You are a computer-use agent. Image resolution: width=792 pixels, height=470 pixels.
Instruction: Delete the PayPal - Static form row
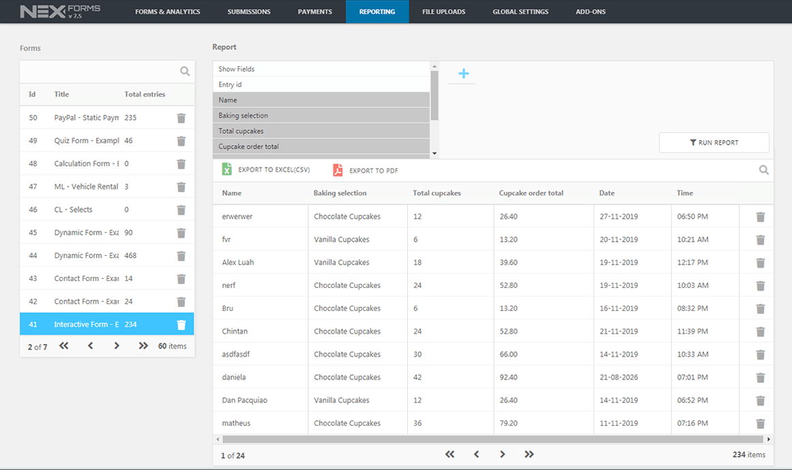tap(181, 118)
